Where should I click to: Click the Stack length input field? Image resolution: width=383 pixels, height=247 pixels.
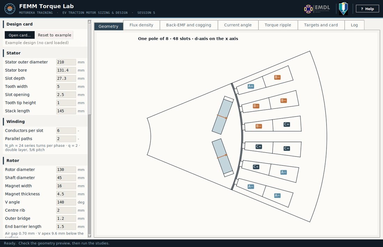tap(66, 111)
